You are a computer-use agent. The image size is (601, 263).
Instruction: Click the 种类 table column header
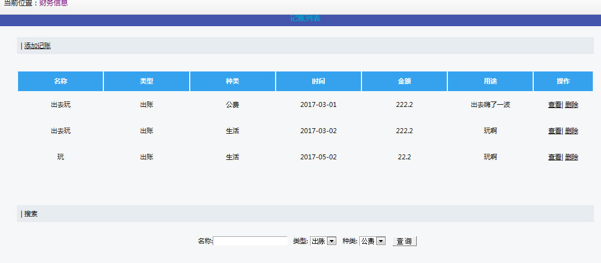(x=232, y=81)
